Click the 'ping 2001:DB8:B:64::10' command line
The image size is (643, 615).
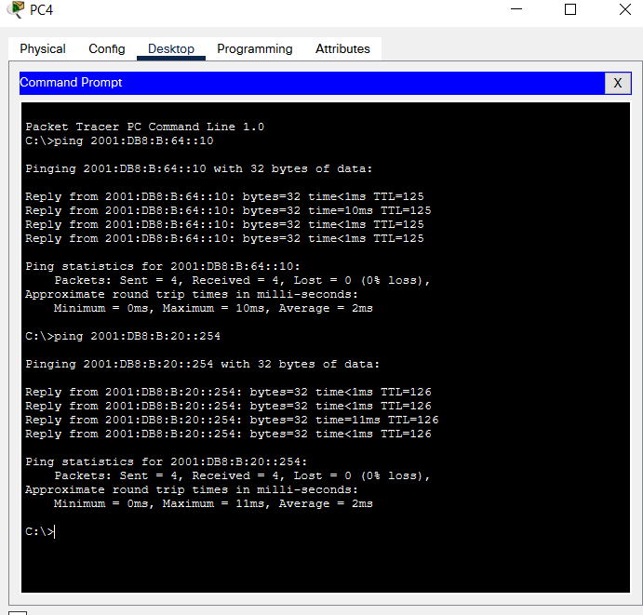pos(119,140)
